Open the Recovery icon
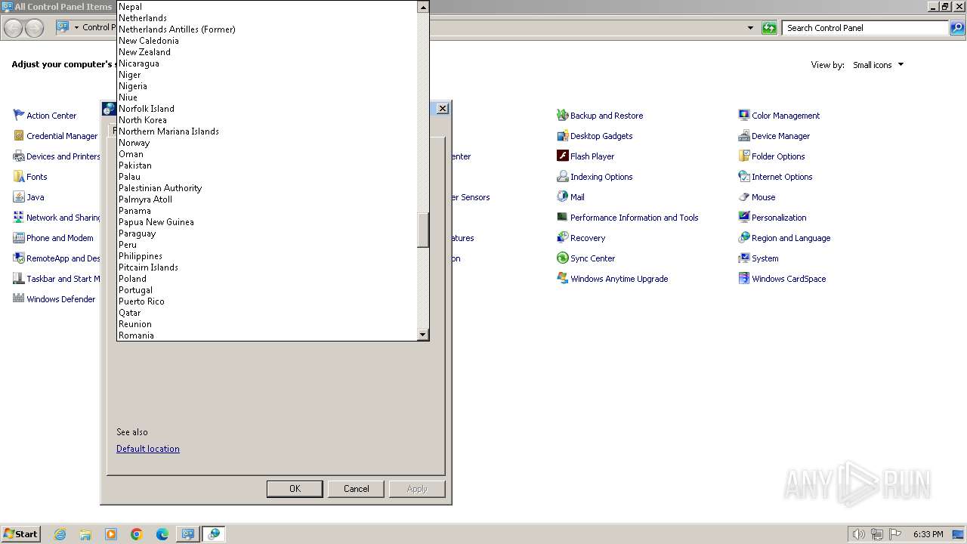967x544 pixels. [562, 238]
